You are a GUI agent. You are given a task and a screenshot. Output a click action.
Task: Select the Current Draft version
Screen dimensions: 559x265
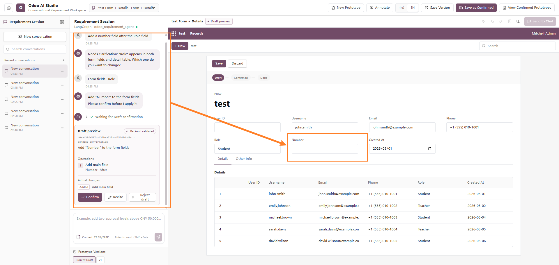pos(84,260)
